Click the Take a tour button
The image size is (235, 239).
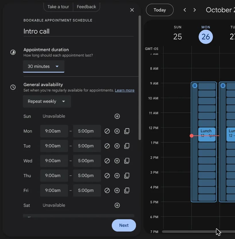(58, 7)
